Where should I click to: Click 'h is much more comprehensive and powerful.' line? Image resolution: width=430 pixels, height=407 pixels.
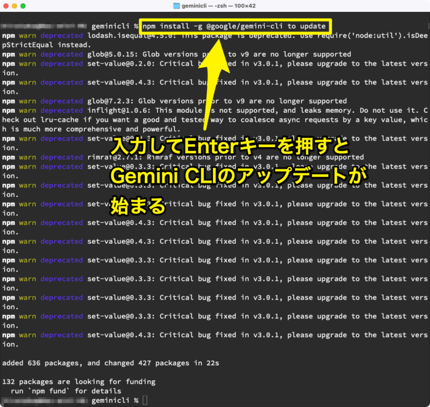click(x=91, y=129)
